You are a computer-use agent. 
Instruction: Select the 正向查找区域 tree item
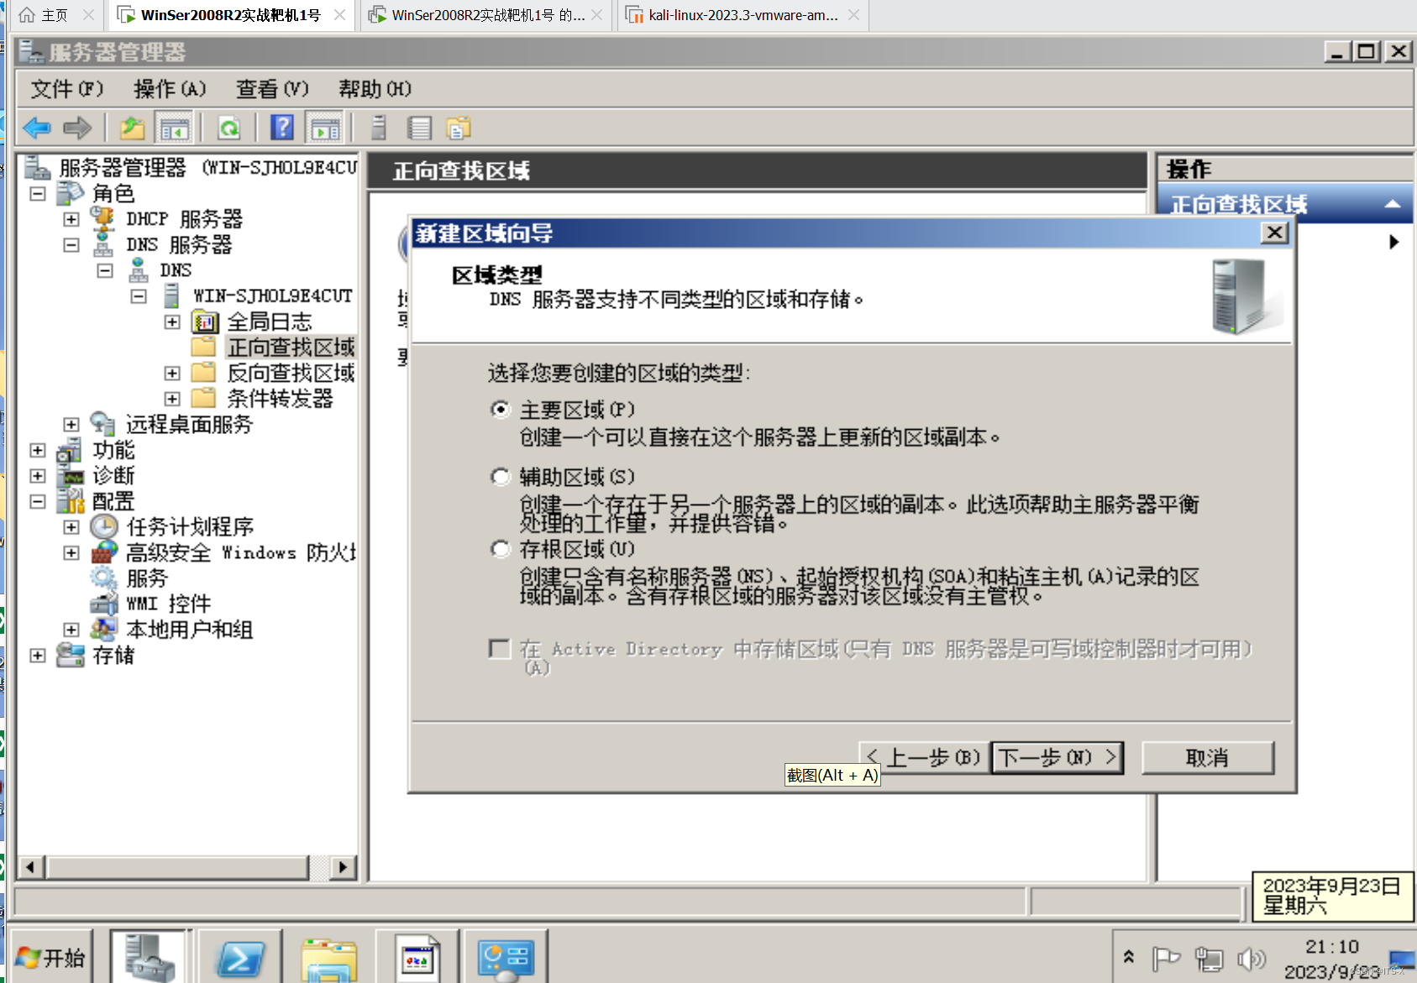(291, 348)
